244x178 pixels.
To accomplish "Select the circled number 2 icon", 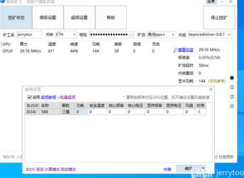I will click(232, 87).
